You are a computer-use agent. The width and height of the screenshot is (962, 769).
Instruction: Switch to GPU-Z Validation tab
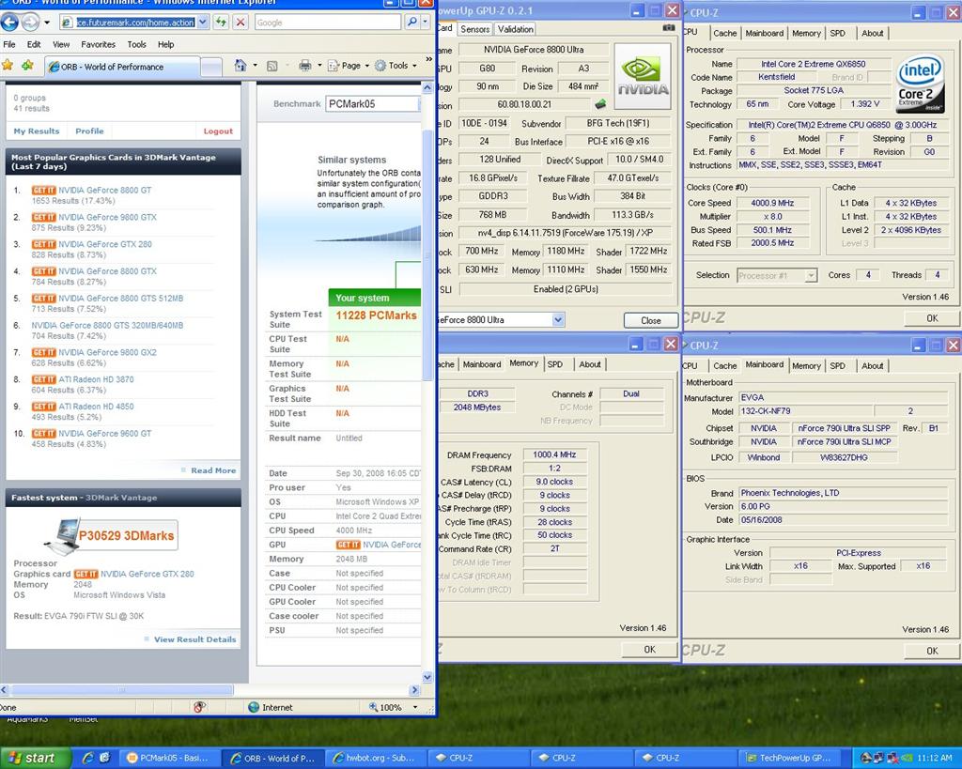[x=515, y=29]
